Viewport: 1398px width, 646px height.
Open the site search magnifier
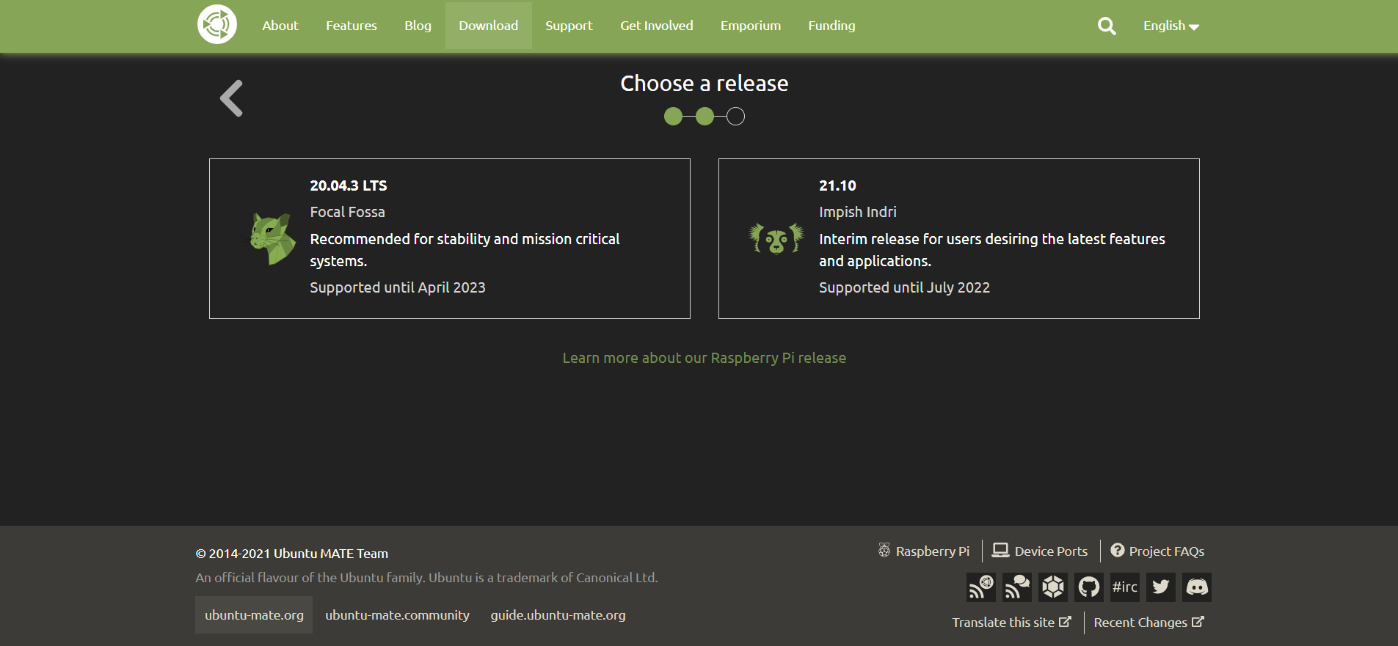click(1107, 26)
